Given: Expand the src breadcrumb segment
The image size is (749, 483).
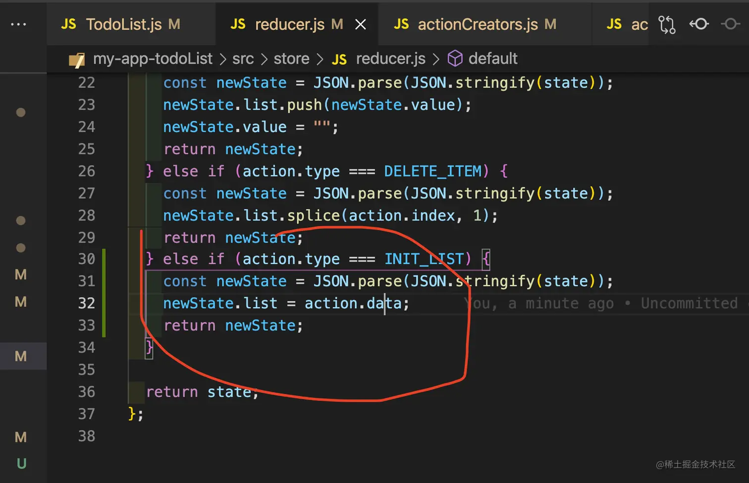Looking at the screenshot, I should (243, 59).
